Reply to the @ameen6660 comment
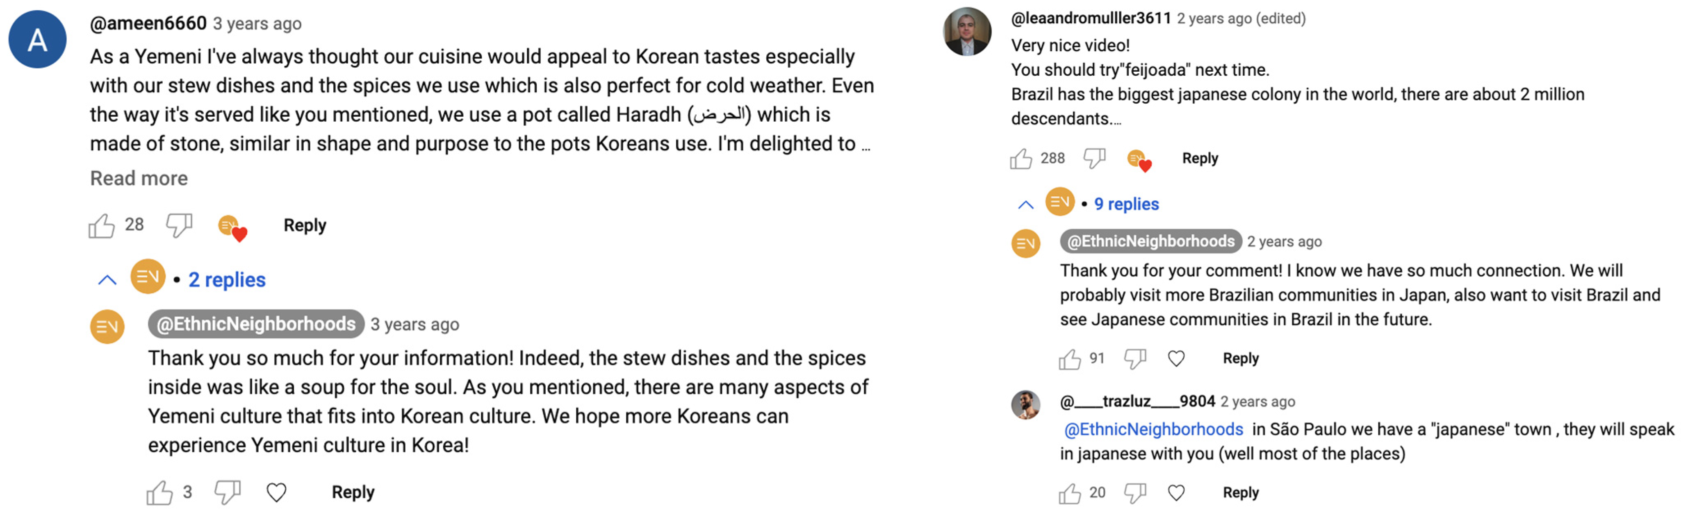This screenshot has width=1681, height=517. 304,226
